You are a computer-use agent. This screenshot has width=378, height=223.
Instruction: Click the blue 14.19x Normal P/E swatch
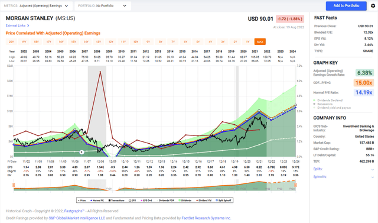[x=364, y=92]
